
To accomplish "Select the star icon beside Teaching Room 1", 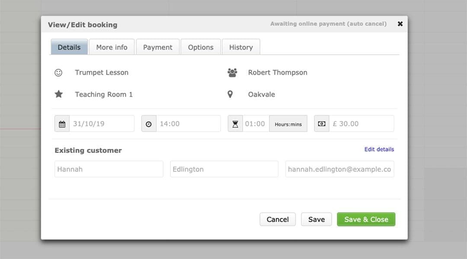I will 59,94.
